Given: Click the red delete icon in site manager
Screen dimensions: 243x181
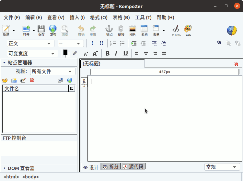Looking at the screenshot, I should pos(32,80).
